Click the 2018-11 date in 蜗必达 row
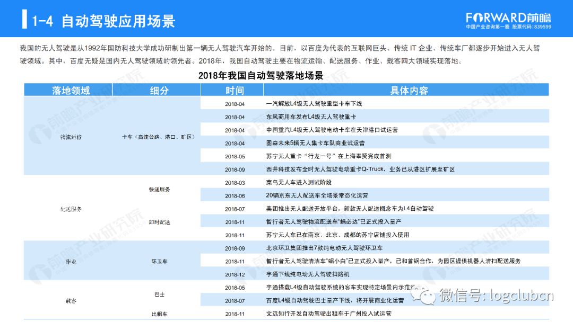The width and height of the screenshot is (573, 322). [235, 222]
